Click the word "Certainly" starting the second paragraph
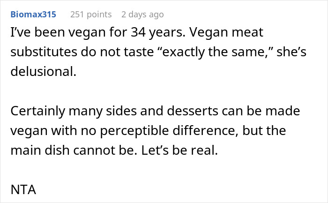328x203 pixels. [x=38, y=111]
